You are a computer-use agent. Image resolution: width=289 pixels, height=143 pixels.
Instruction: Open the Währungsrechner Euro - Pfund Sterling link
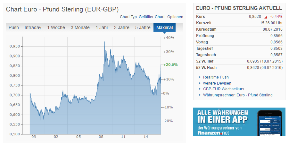[238, 95]
